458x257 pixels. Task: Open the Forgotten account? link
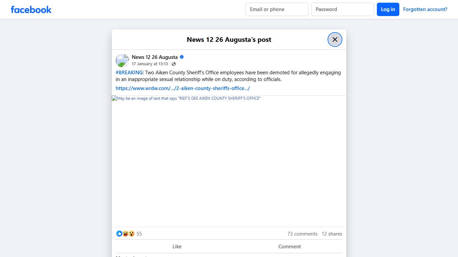coord(425,9)
